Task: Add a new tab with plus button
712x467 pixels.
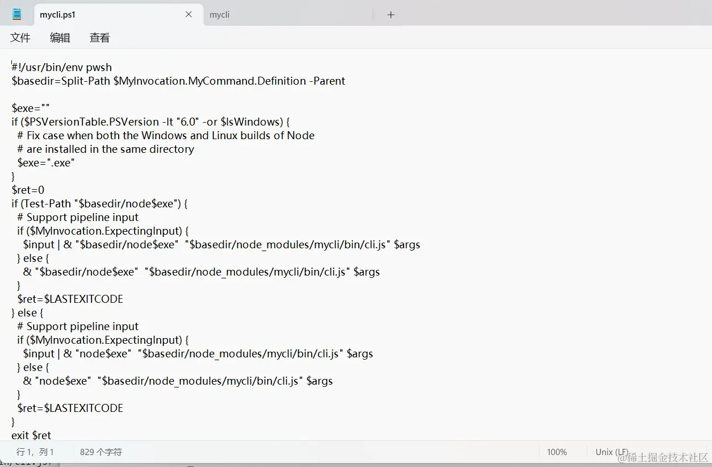Action: point(391,15)
